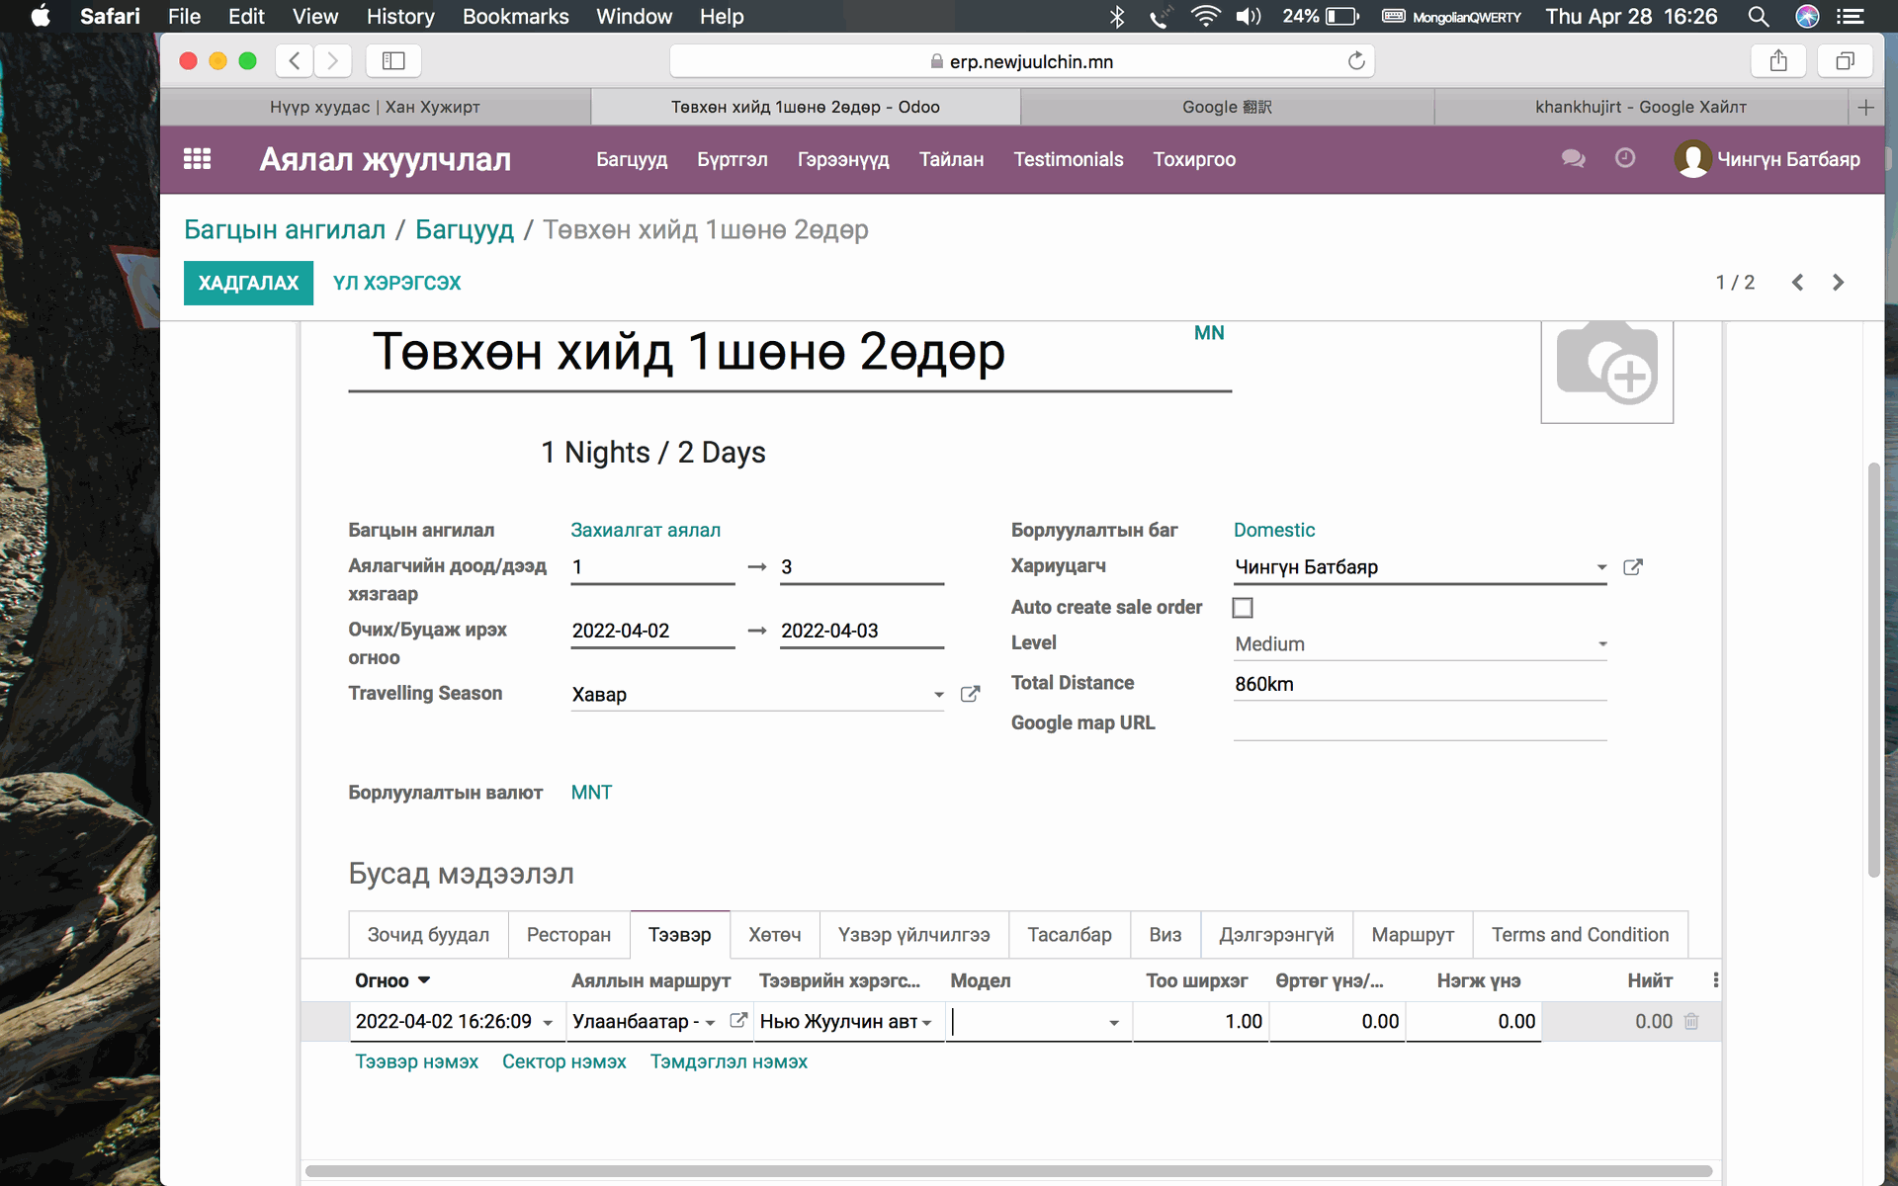Open the Модел dropdown in transport row
The height and width of the screenshot is (1186, 1898).
pyautogui.click(x=1114, y=1023)
